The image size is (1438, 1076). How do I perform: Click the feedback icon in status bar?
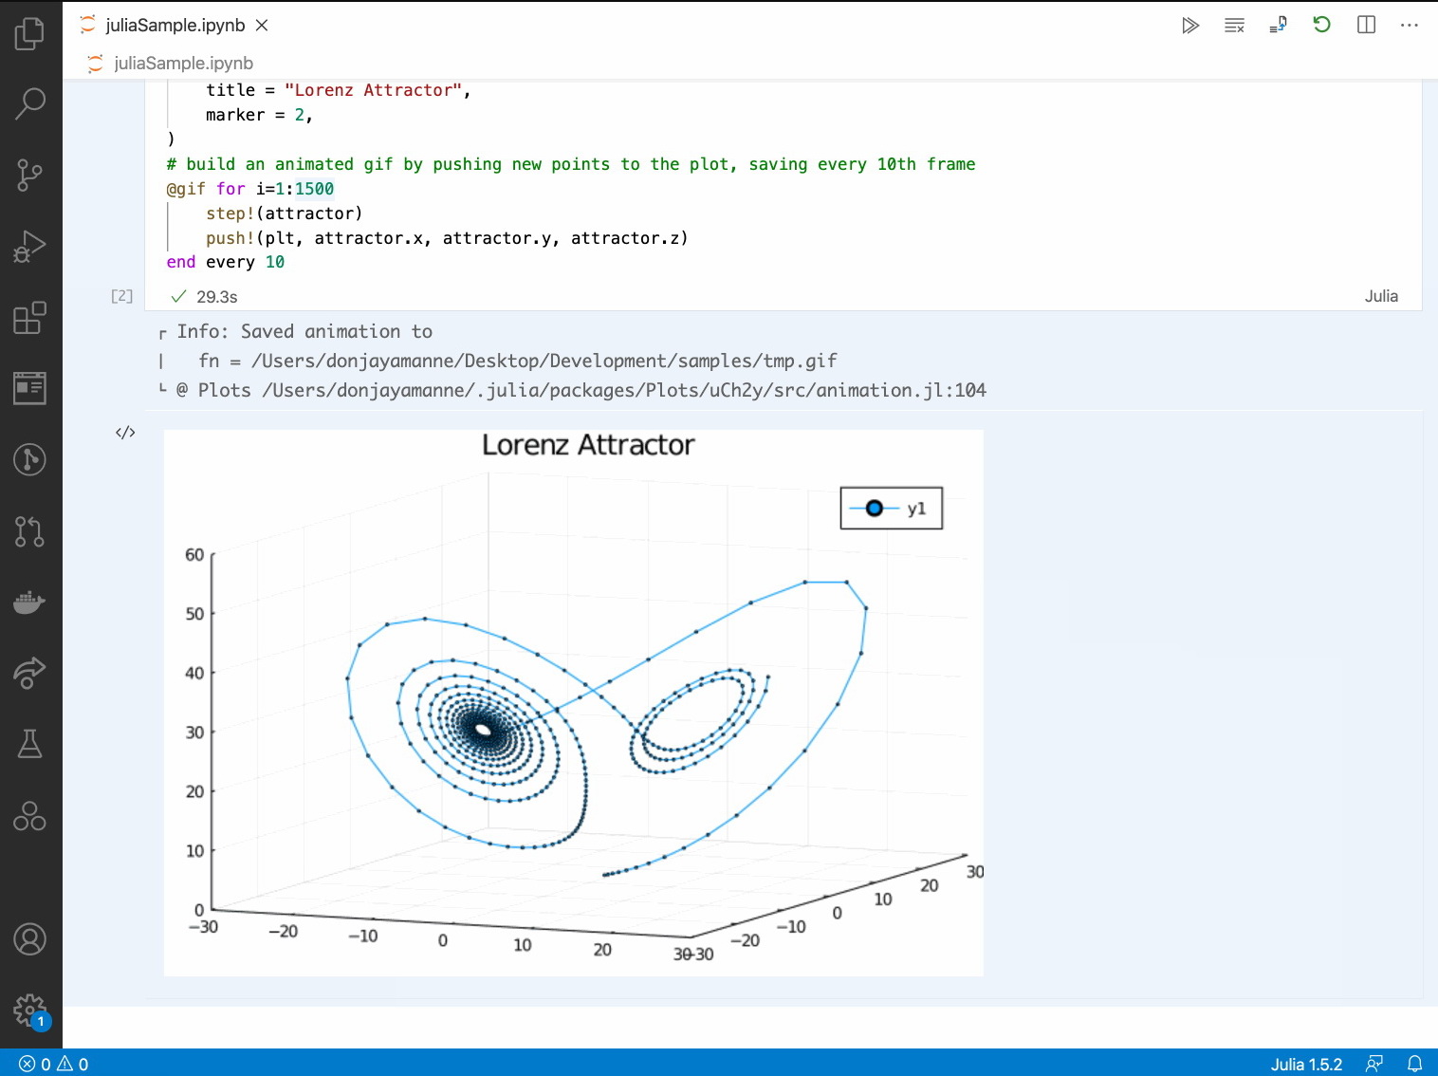1373,1065
